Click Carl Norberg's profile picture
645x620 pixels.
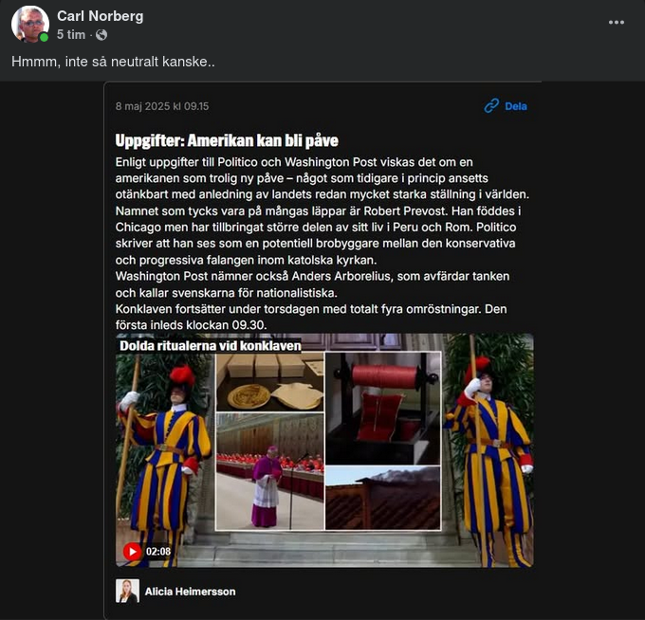29,25
